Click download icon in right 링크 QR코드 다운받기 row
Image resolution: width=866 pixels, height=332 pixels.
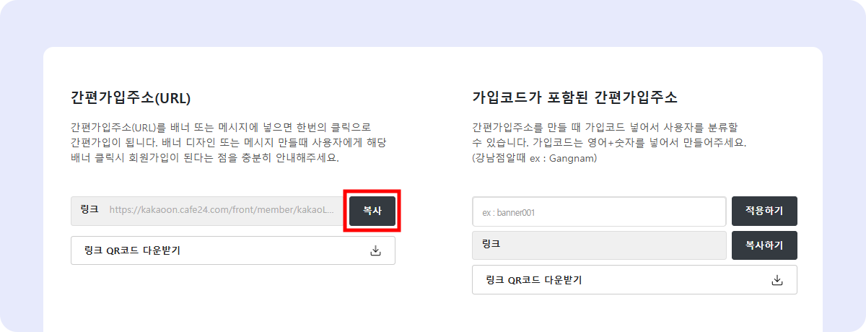(x=777, y=280)
